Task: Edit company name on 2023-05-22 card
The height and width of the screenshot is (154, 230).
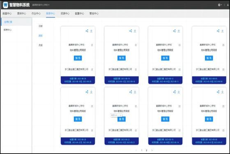Action: tap(136, 130)
